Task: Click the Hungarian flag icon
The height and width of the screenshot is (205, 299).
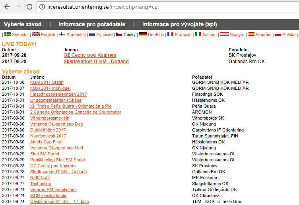Action: tap(224, 34)
